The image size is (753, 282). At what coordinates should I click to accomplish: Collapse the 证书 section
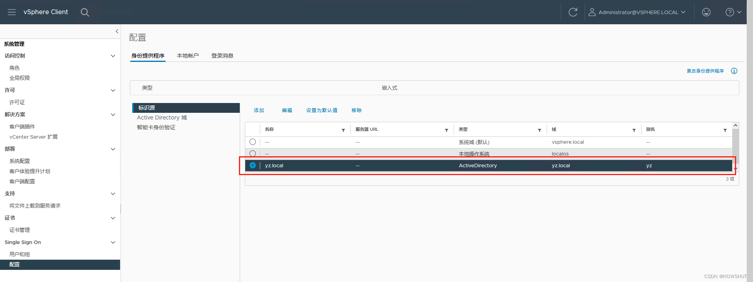pyautogui.click(x=113, y=218)
